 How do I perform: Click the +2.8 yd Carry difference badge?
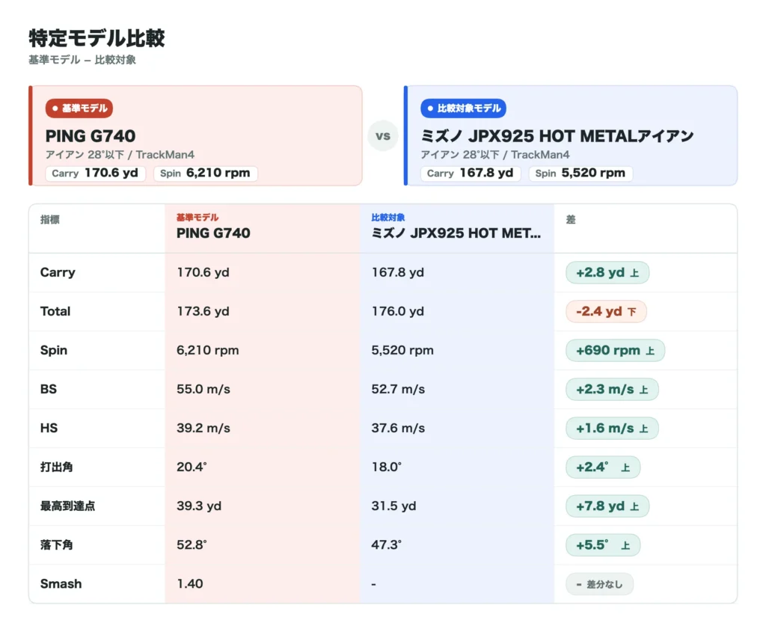click(607, 272)
